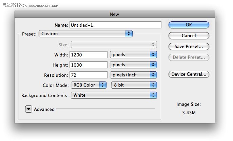Open the Width units pixels dropdown
Screen dimensions: 233x141
point(133,55)
